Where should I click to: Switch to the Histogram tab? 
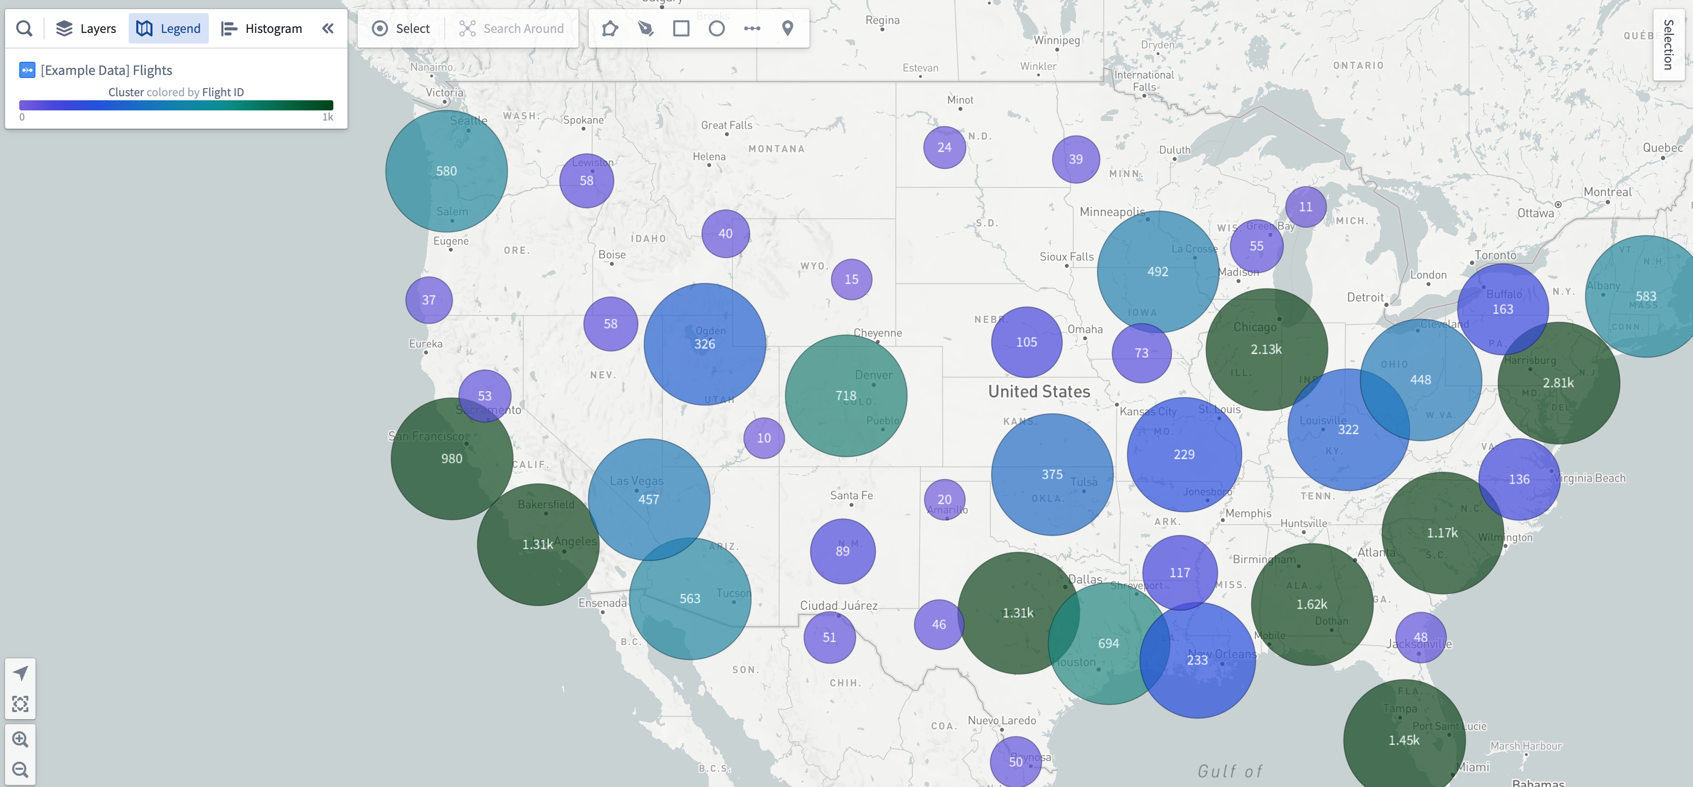pyautogui.click(x=261, y=28)
